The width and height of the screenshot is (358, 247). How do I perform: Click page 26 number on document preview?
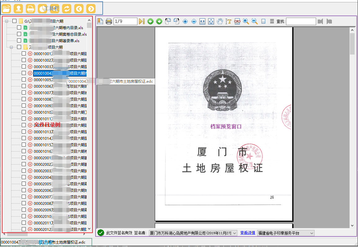272,197
